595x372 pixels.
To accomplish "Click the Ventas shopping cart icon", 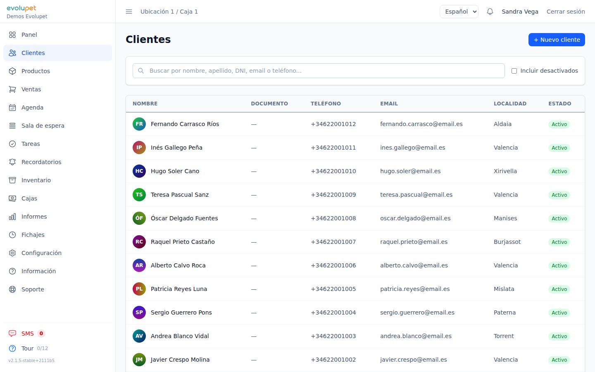I will (x=12, y=89).
